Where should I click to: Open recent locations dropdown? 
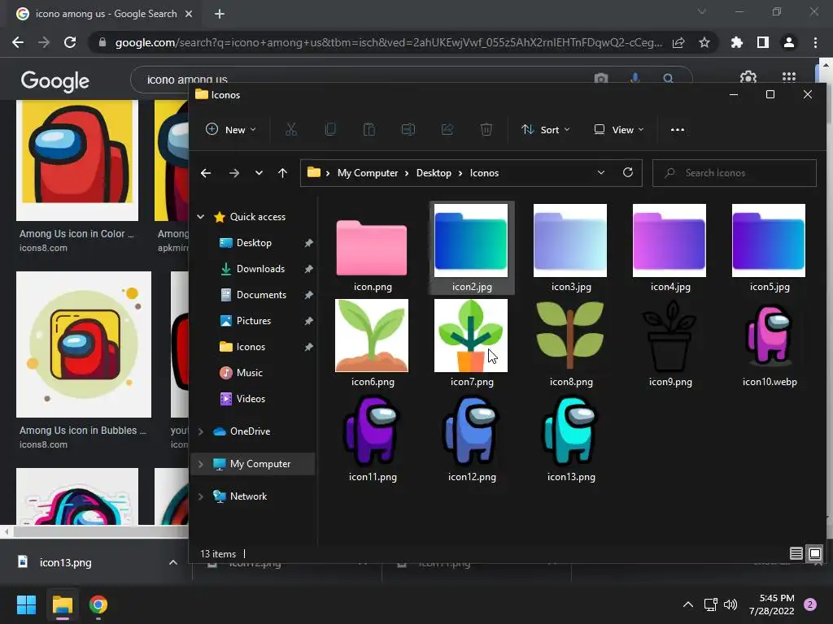259,173
